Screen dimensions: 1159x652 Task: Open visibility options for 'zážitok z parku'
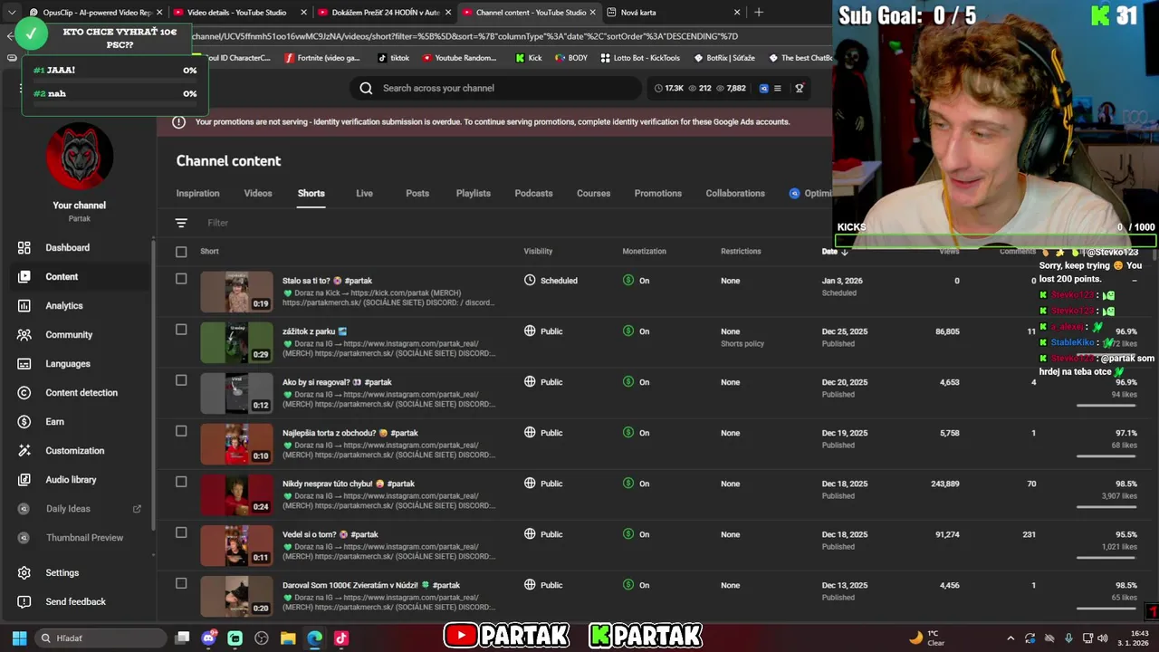click(x=543, y=331)
